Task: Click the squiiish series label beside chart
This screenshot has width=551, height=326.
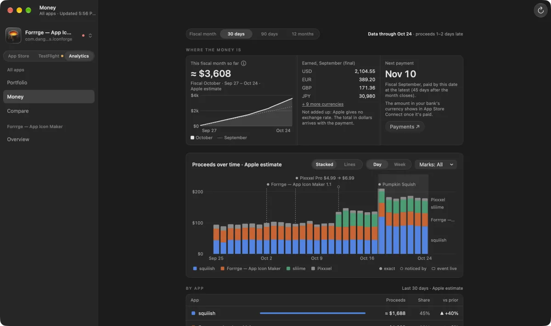Action: 439,240
